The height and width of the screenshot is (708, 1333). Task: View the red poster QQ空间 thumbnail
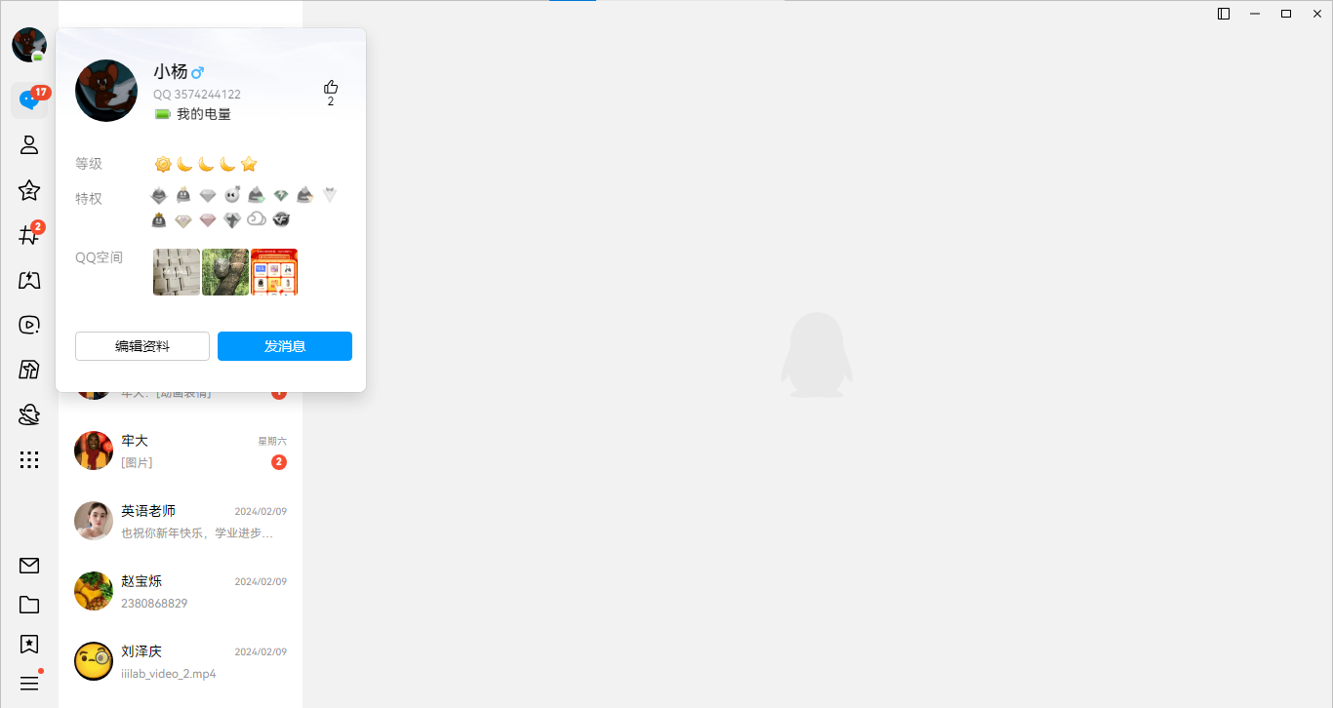click(274, 272)
